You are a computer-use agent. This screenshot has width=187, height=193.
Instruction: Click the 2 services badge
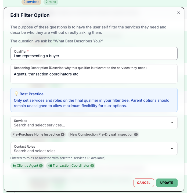(x=31, y=2)
